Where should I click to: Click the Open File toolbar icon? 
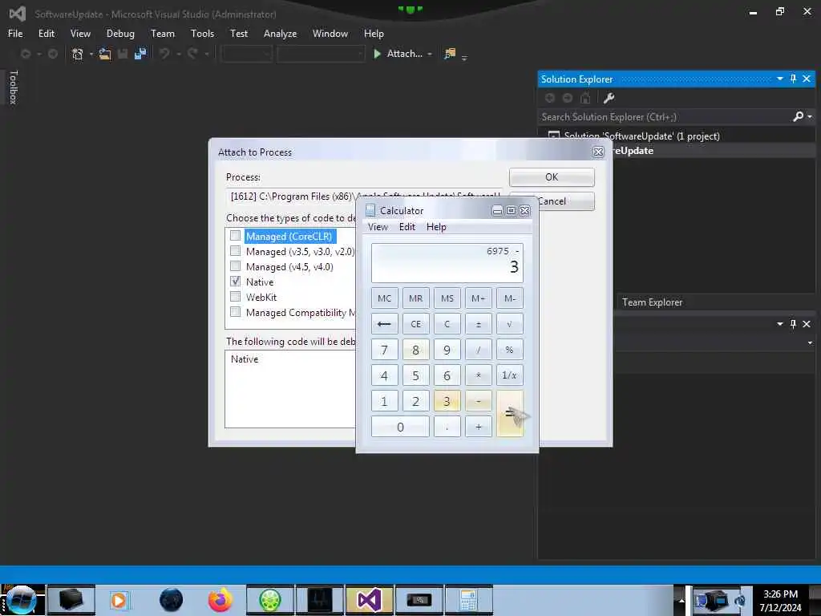point(105,54)
